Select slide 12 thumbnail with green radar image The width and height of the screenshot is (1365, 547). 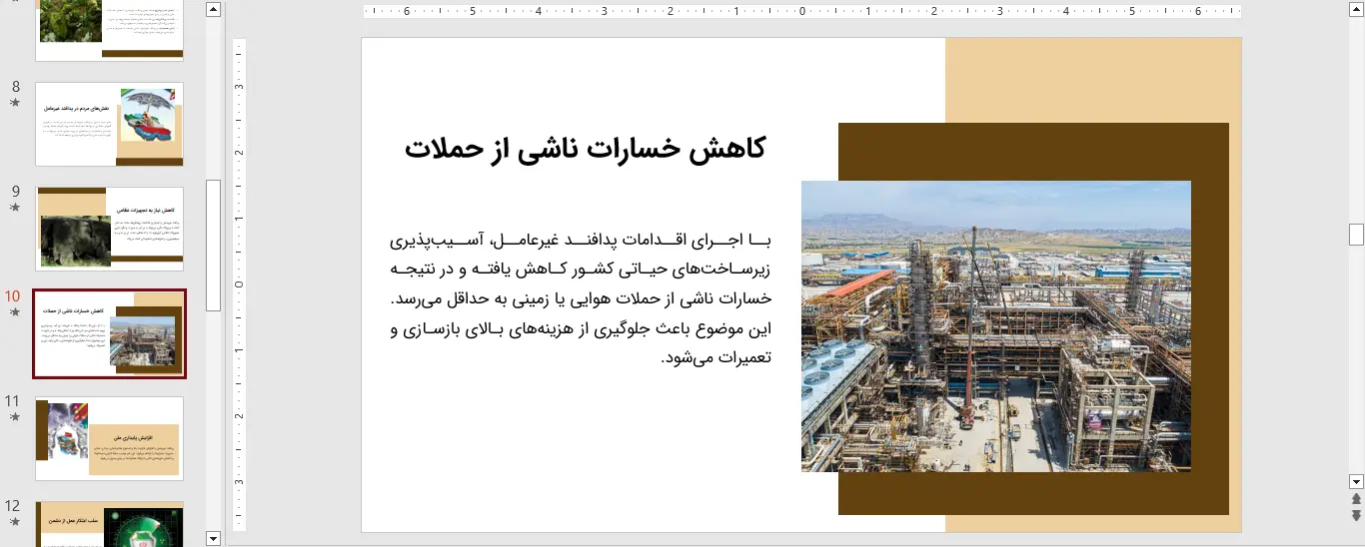click(x=110, y=524)
